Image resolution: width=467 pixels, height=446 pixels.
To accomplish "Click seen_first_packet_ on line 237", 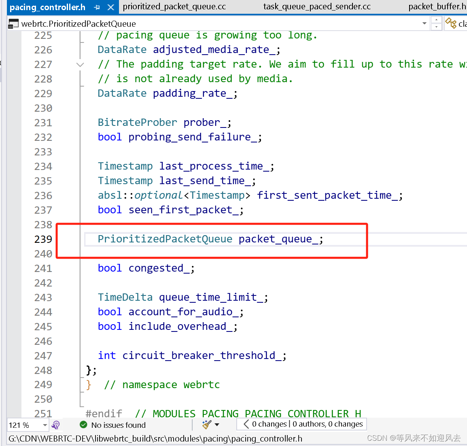I will pyautogui.click(x=183, y=210).
